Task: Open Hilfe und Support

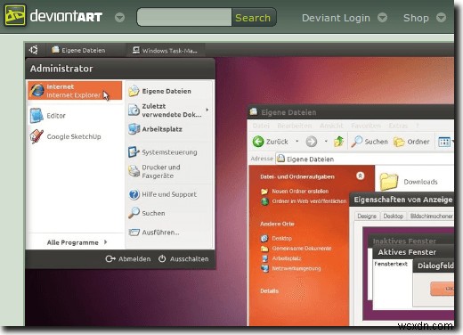Action: (x=163, y=194)
